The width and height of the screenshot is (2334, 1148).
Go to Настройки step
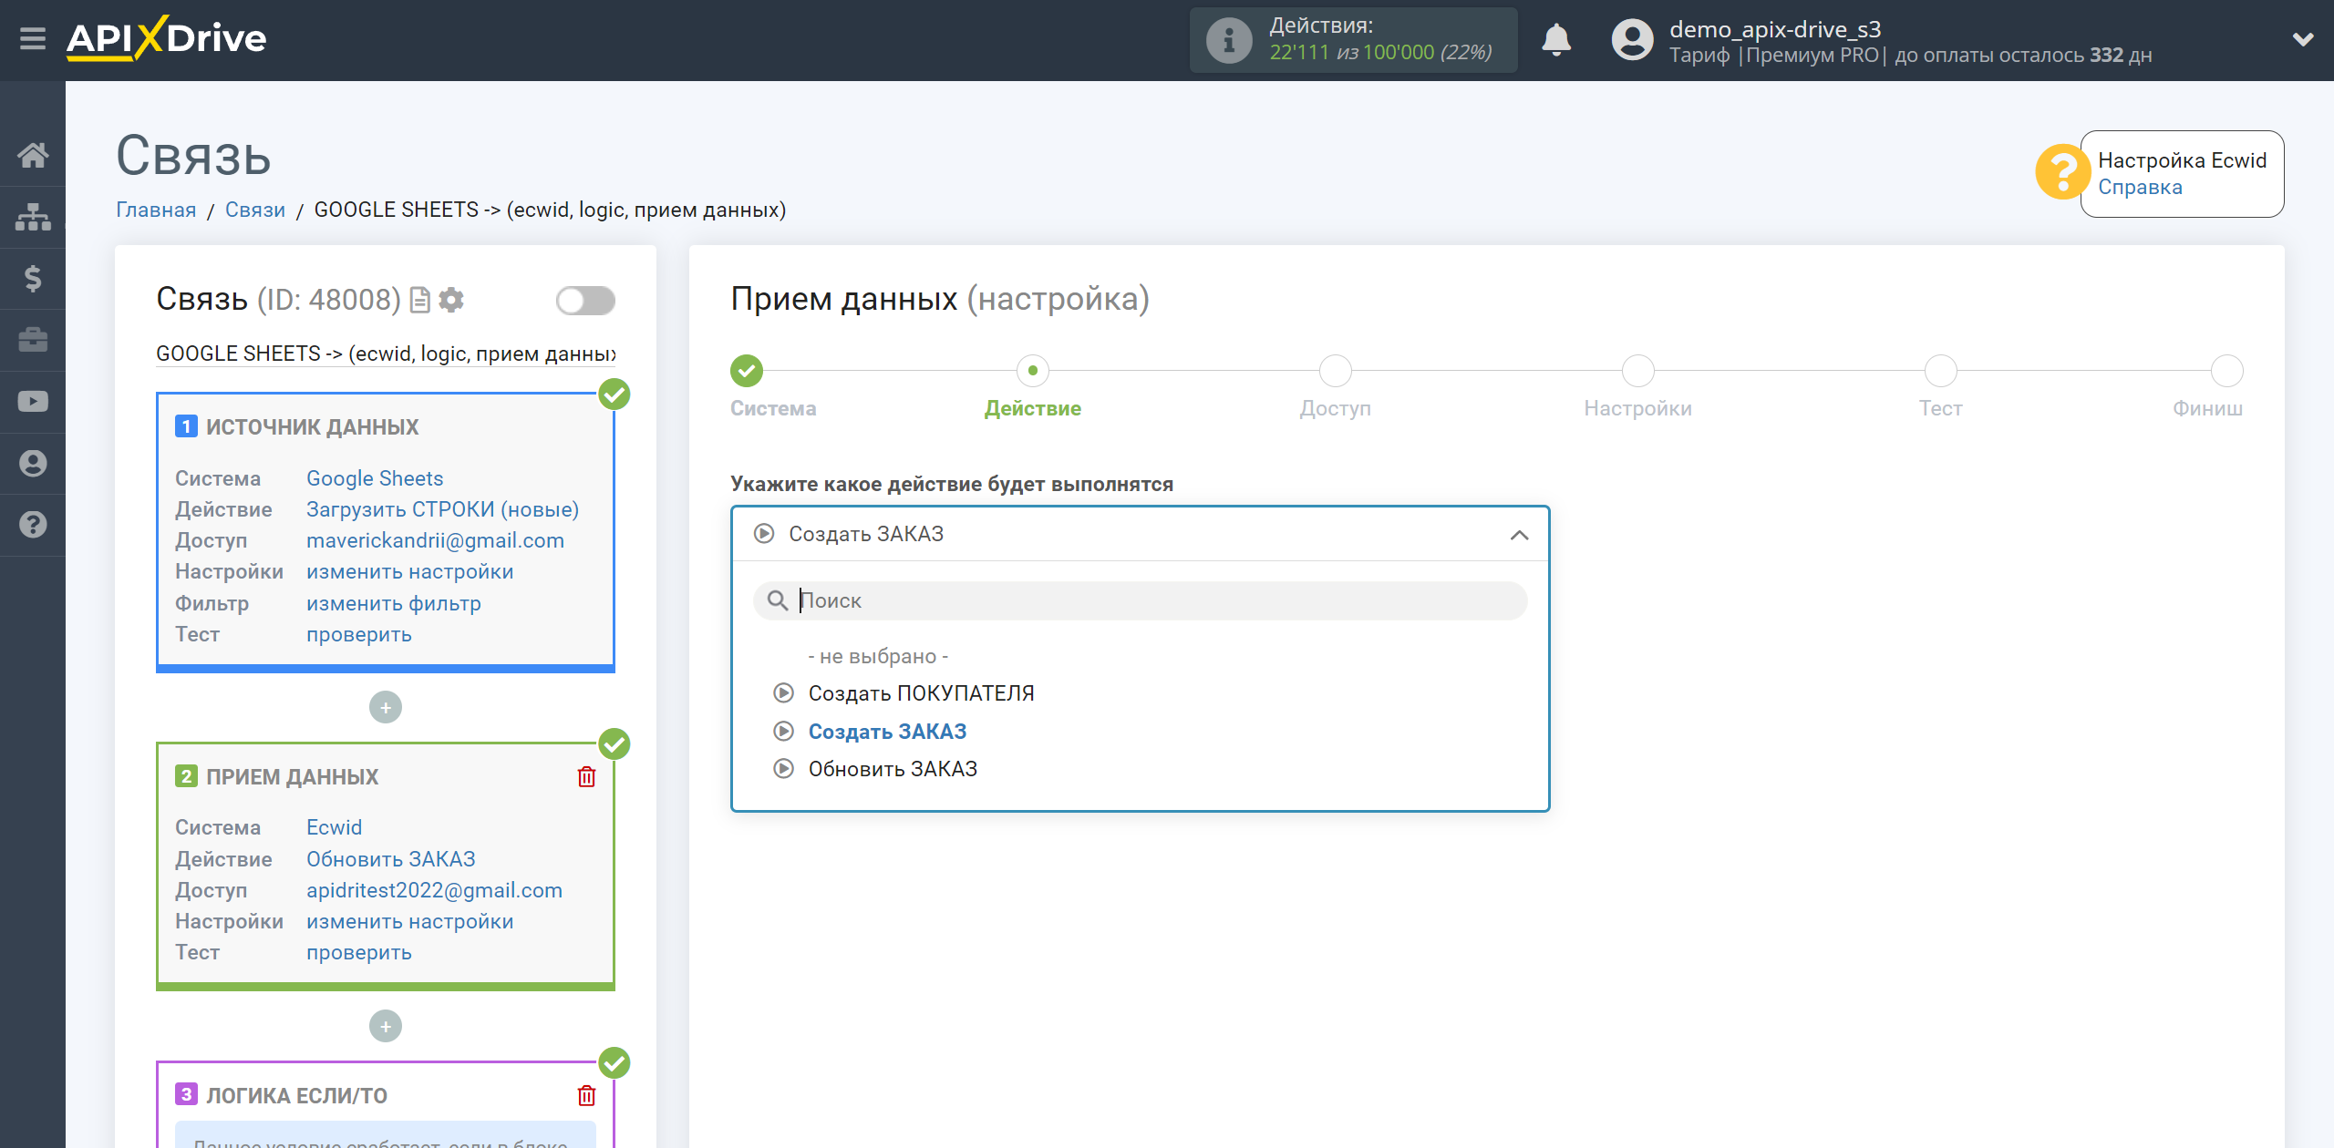[1637, 371]
